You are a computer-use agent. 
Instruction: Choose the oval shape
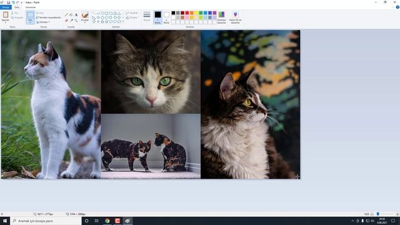(x=102, y=13)
